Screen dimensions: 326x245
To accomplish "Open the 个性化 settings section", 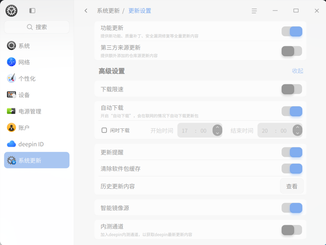I will coord(37,78).
